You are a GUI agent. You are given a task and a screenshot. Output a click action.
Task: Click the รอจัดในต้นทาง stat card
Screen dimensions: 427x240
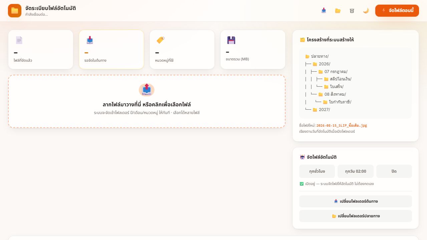coord(111,50)
